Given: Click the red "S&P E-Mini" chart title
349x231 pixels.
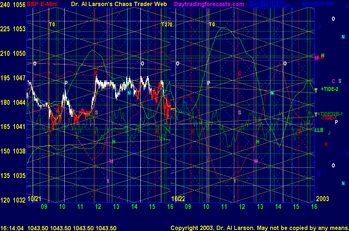Looking at the screenshot, I should click(x=42, y=4).
